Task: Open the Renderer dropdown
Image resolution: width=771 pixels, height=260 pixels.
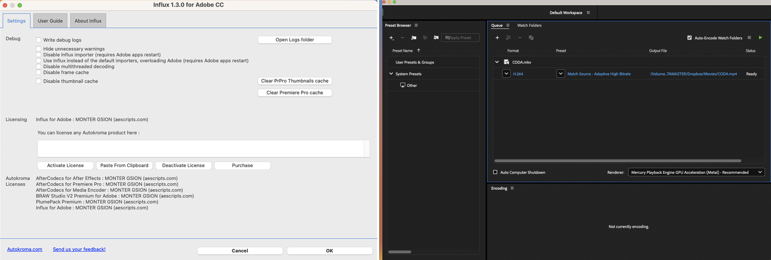Action: [696, 172]
